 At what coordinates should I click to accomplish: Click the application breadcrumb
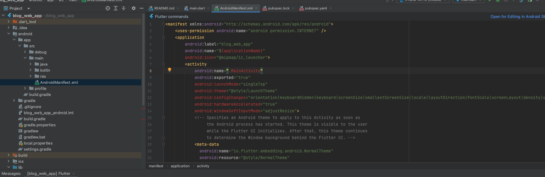180,166
